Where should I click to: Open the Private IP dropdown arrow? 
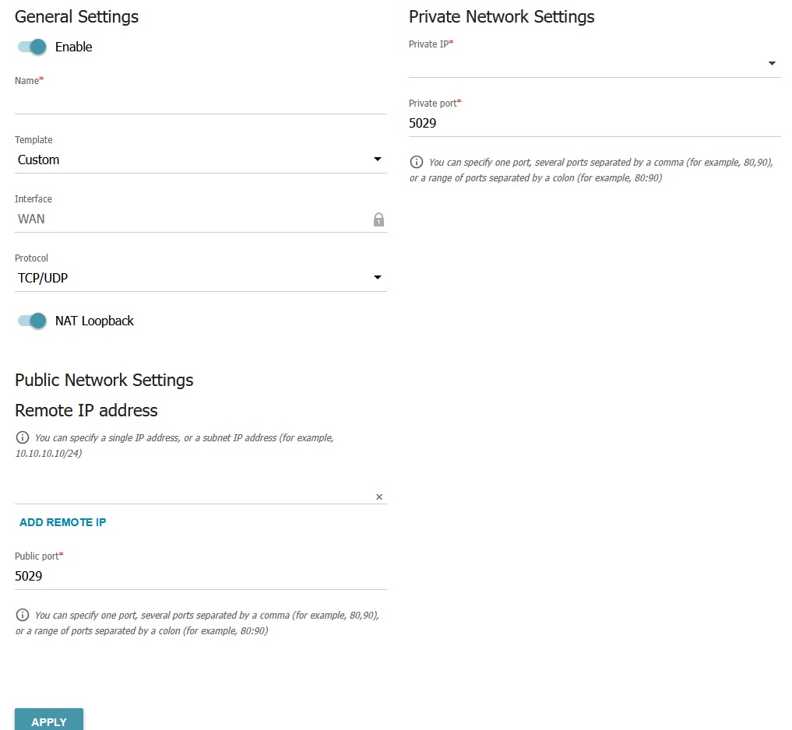coord(772,64)
